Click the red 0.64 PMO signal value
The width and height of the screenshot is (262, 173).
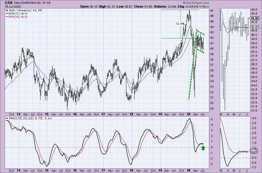click(x=48, y=119)
